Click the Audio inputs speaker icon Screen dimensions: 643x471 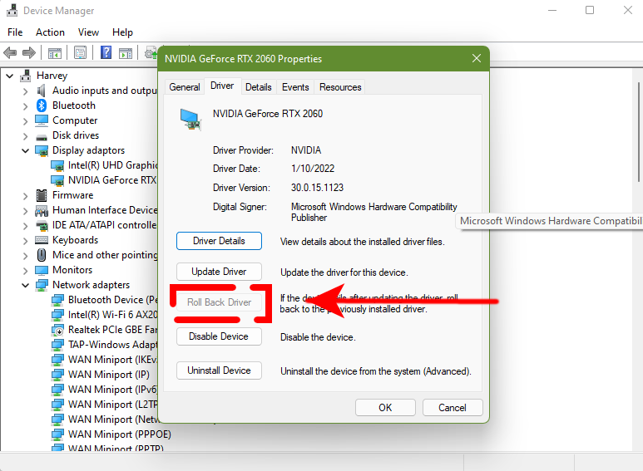click(x=42, y=91)
